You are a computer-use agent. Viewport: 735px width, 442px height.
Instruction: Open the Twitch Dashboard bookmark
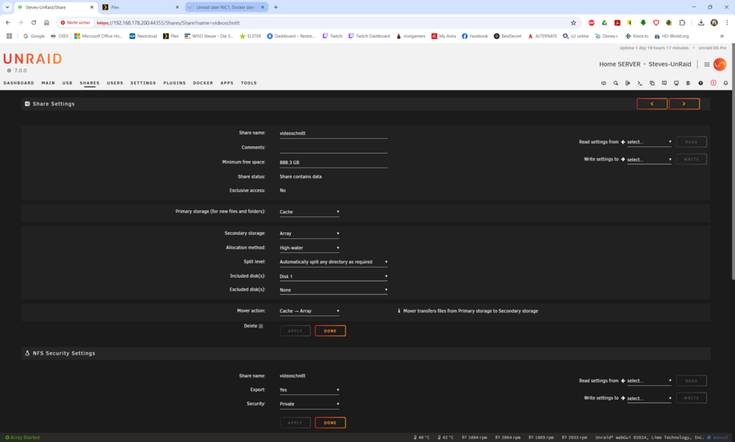coord(369,36)
